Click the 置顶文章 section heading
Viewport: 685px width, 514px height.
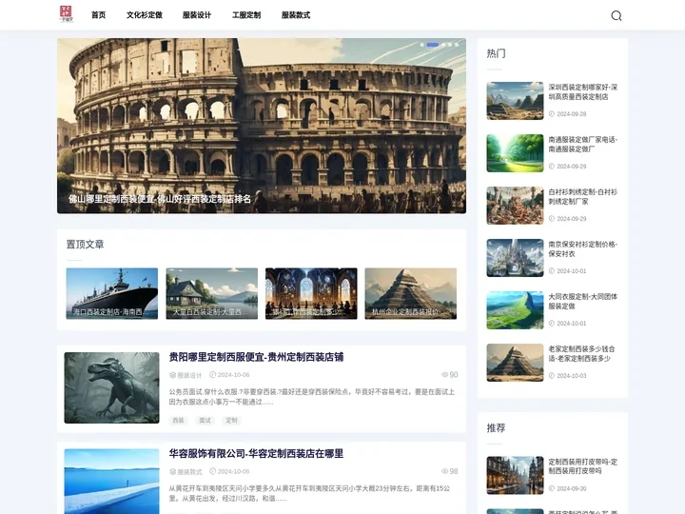click(x=86, y=245)
